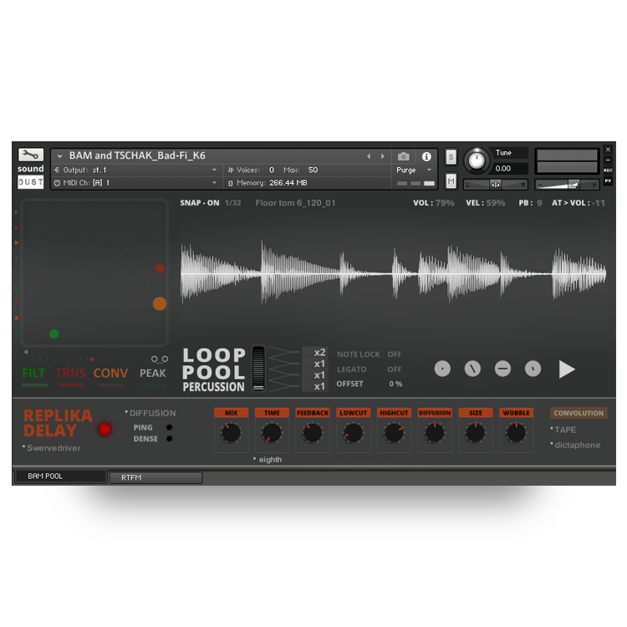627x627 pixels.
Task: Click the Tune knob
Action: coord(477,161)
